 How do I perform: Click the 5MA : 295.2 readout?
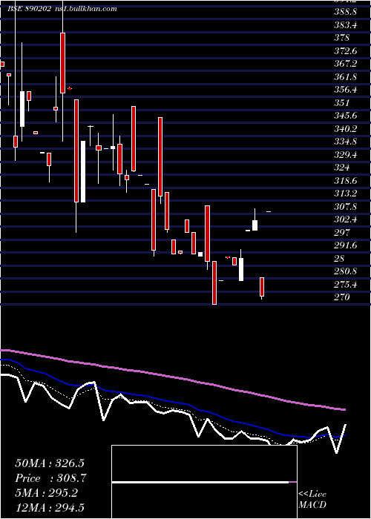46,493
